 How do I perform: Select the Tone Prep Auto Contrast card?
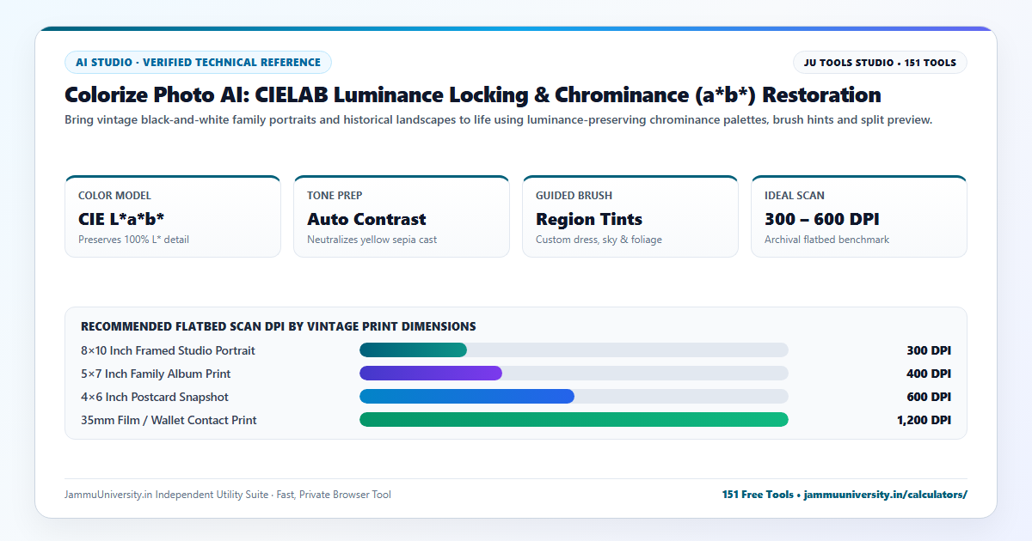click(402, 216)
